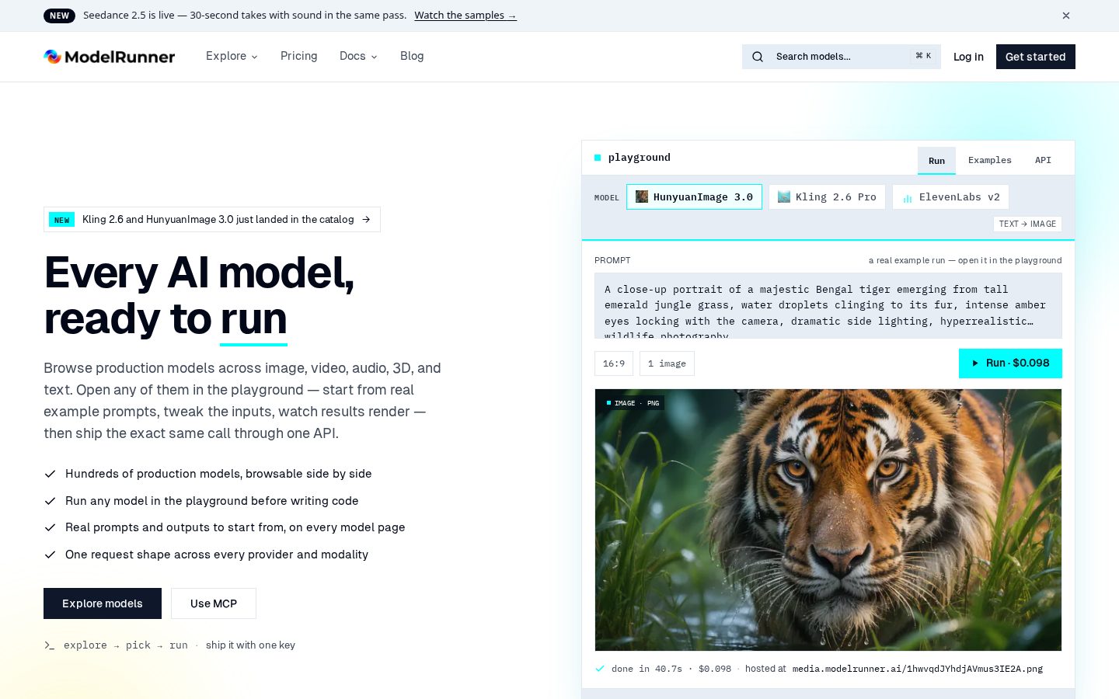The height and width of the screenshot is (699, 1119).
Task: Click inside the prompt text area
Action: pyautogui.click(x=828, y=306)
